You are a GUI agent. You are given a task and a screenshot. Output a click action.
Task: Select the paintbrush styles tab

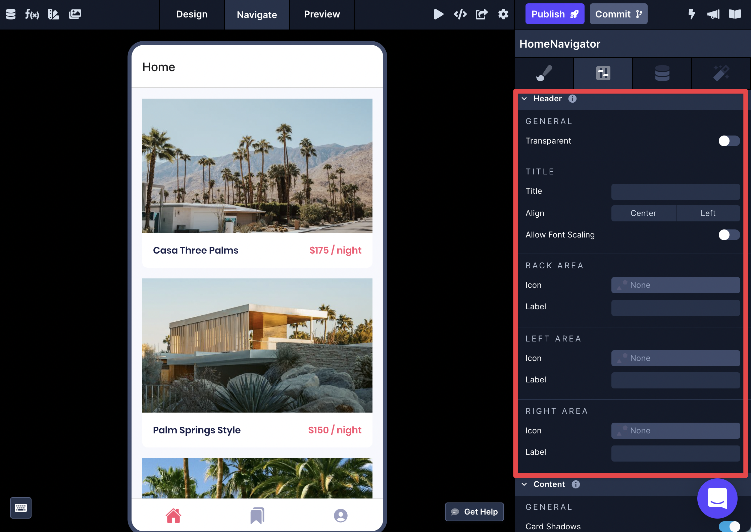click(544, 73)
